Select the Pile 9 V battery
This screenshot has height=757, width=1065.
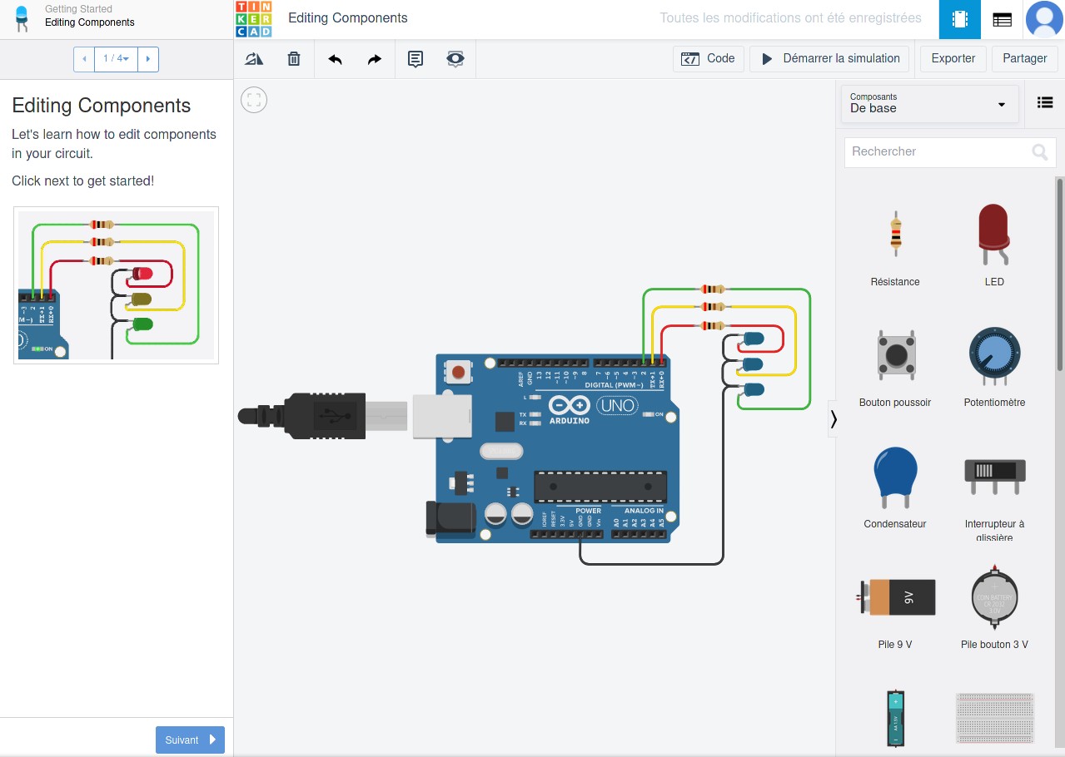click(895, 613)
